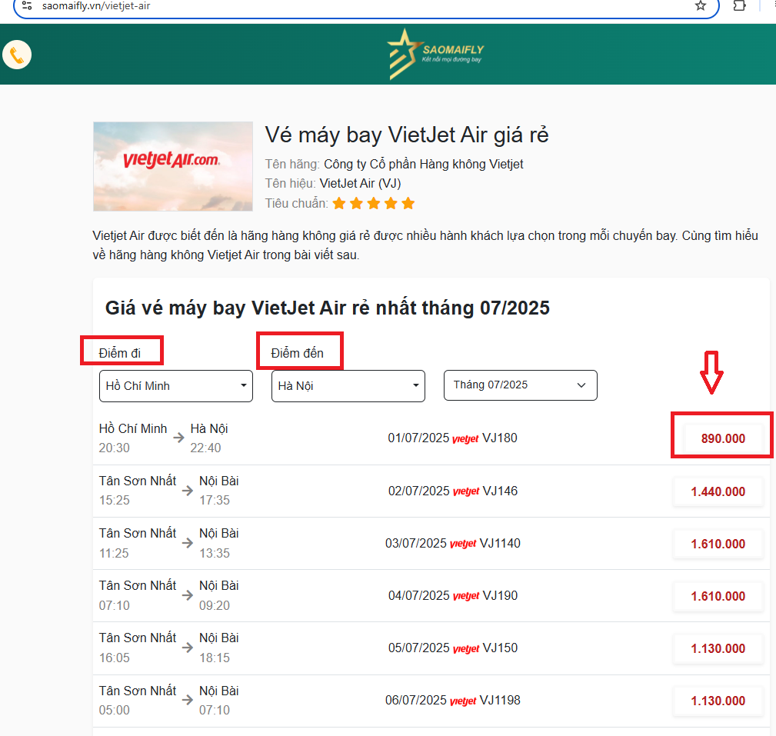Click the brand name VietJet Air (VJ)

[x=360, y=184]
